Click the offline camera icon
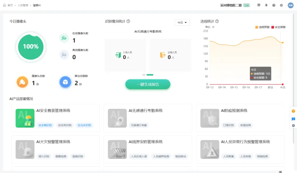Screen dimensions: 297x173 64,55
